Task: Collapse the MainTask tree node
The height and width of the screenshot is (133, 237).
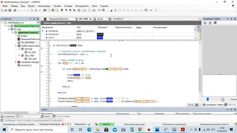Action: click(19, 49)
